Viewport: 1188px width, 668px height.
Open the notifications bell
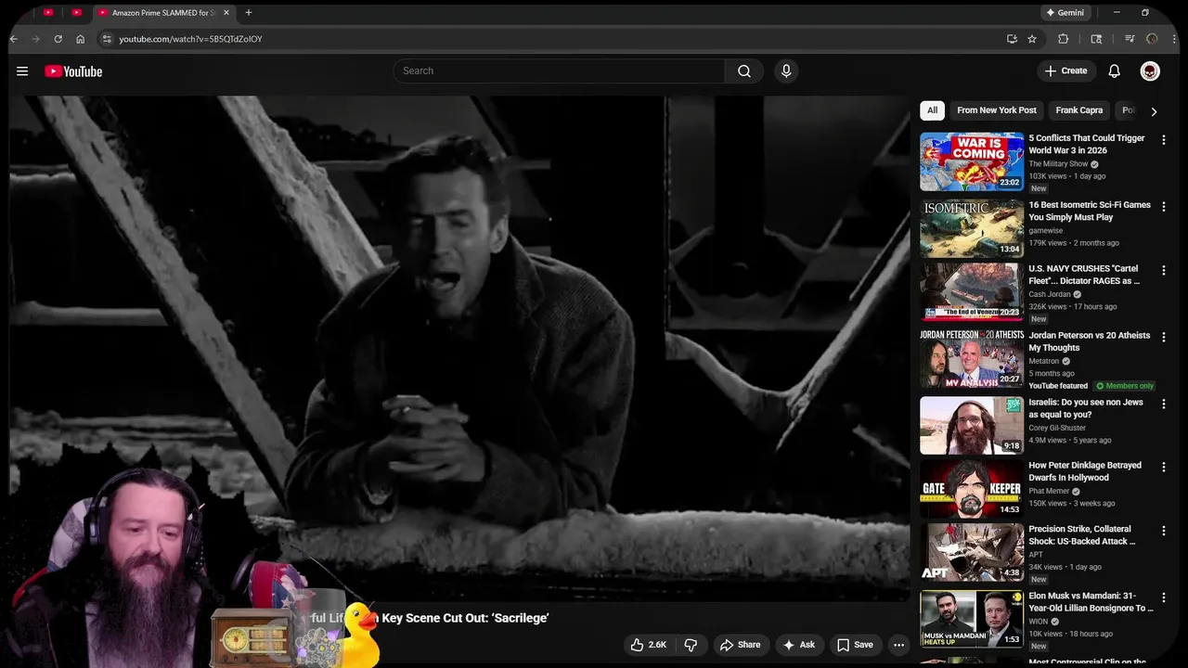1115,71
